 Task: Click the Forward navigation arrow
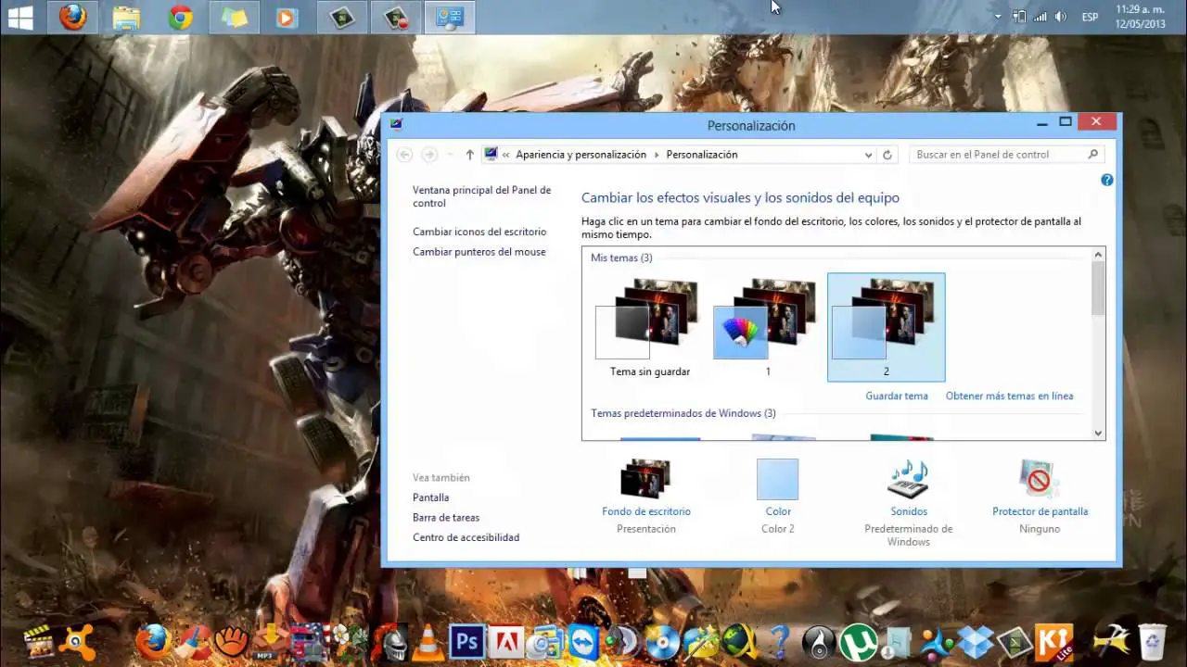coord(429,155)
